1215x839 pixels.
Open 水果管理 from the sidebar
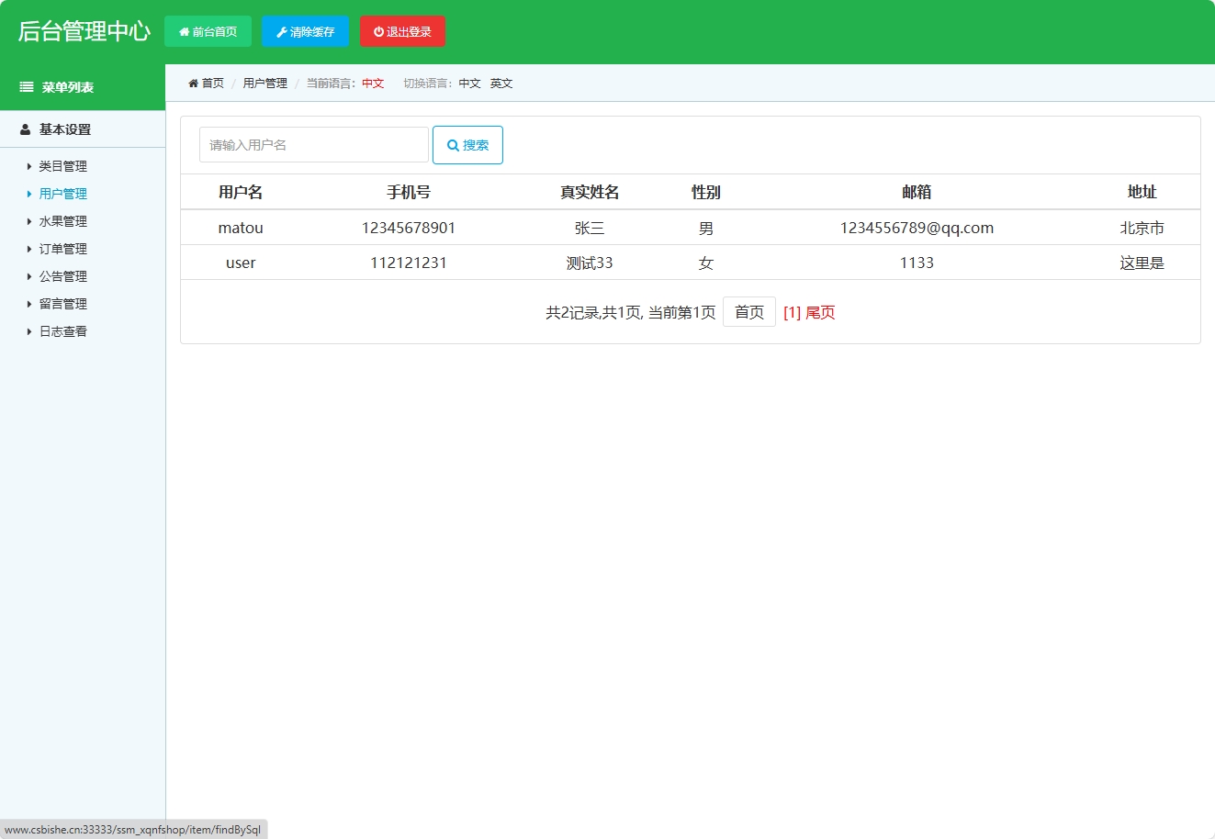point(62,221)
